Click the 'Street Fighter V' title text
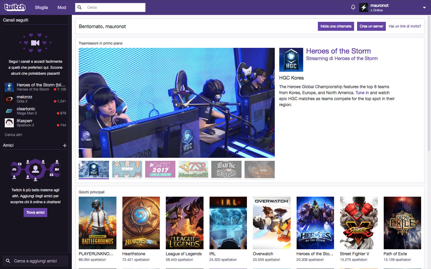This screenshot has width=431, height=269. coord(355,254)
